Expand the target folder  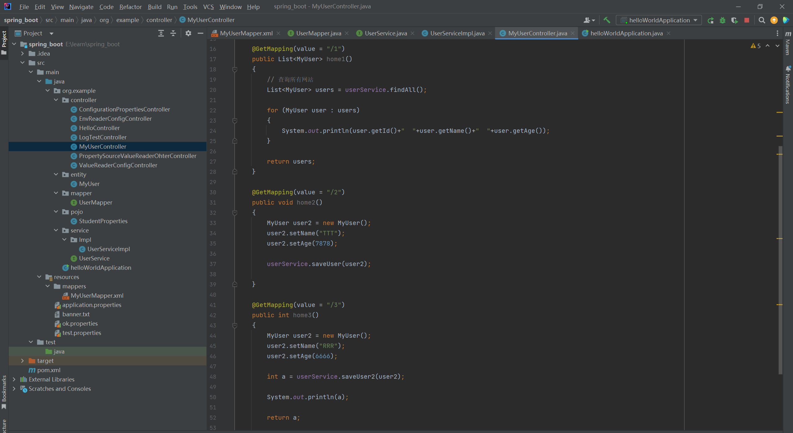click(22, 361)
